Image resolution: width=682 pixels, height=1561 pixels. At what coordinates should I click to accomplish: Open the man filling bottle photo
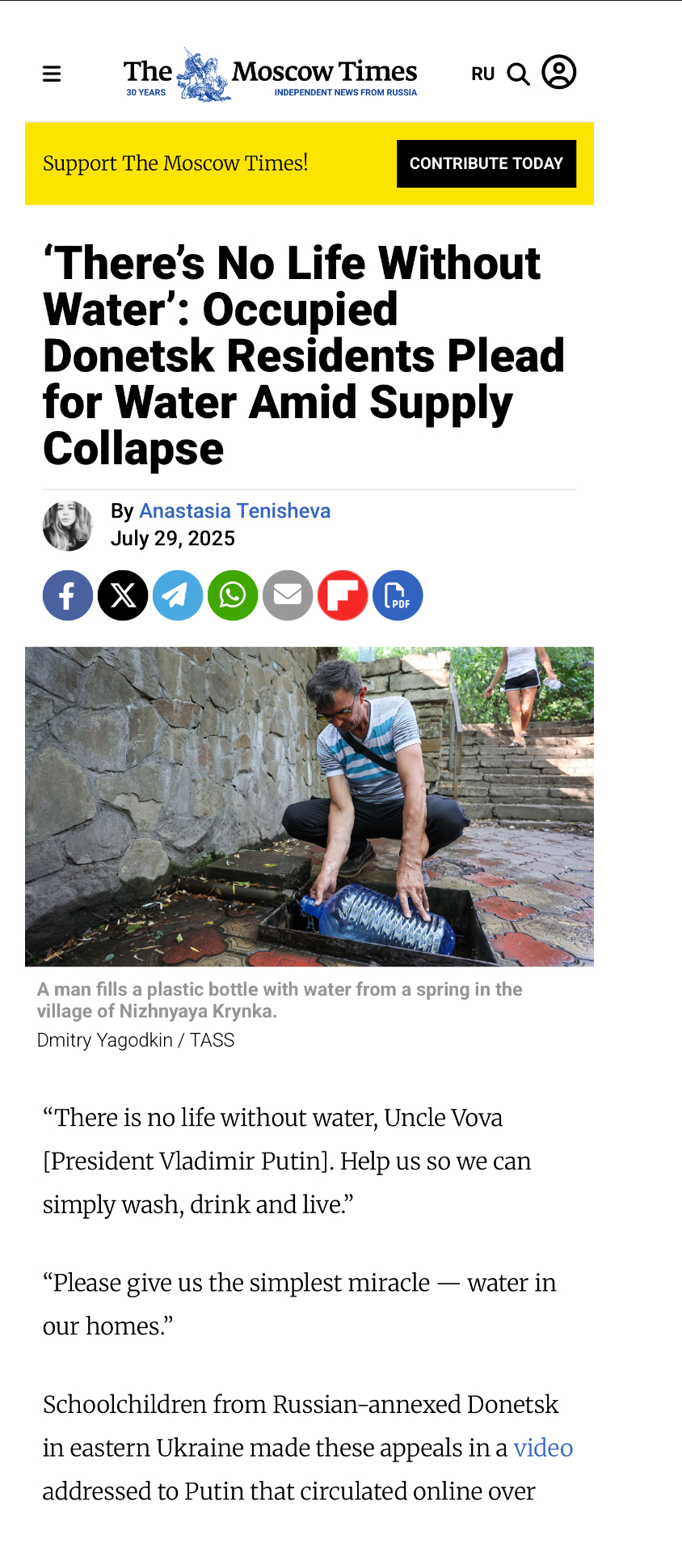pyautogui.click(x=309, y=806)
